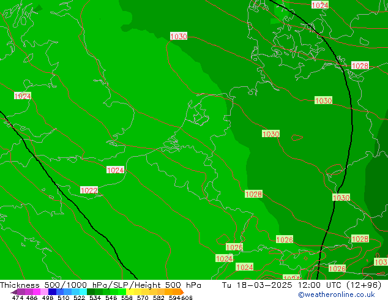Click the 1030 isobar label over the North Sea

[x=179, y=36]
